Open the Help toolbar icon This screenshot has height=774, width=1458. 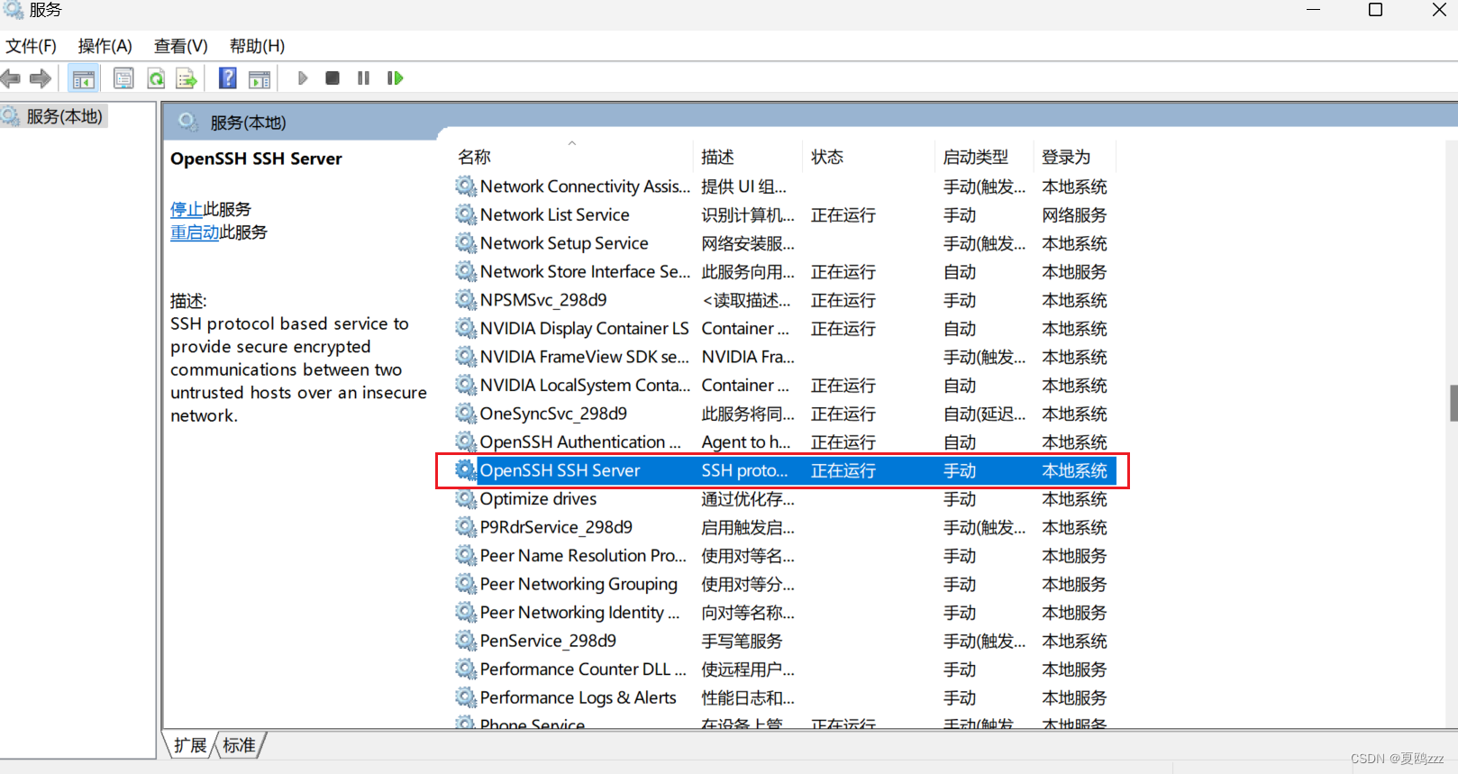point(228,78)
